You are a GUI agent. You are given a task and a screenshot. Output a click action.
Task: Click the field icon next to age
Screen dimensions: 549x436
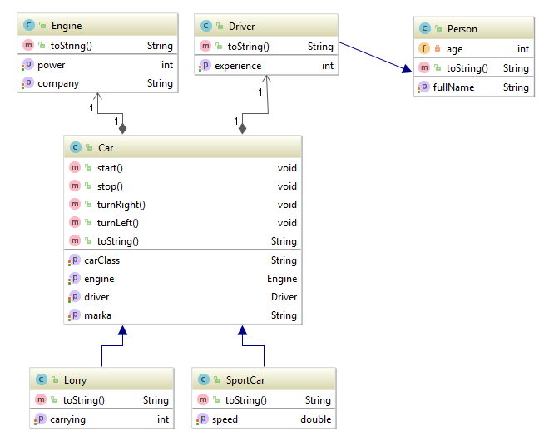(x=424, y=49)
